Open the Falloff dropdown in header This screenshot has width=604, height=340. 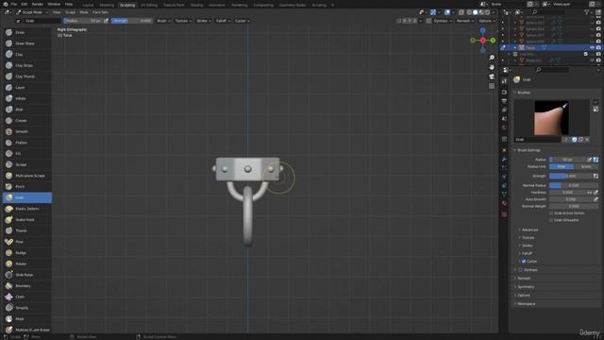(223, 21)
